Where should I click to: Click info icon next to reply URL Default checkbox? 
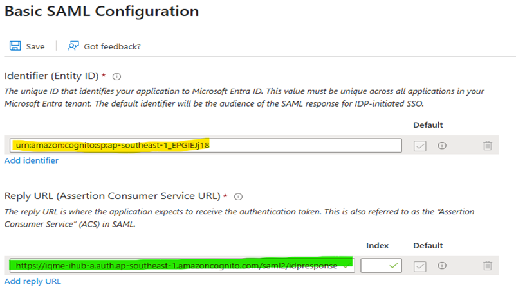[x=442, y=265]
